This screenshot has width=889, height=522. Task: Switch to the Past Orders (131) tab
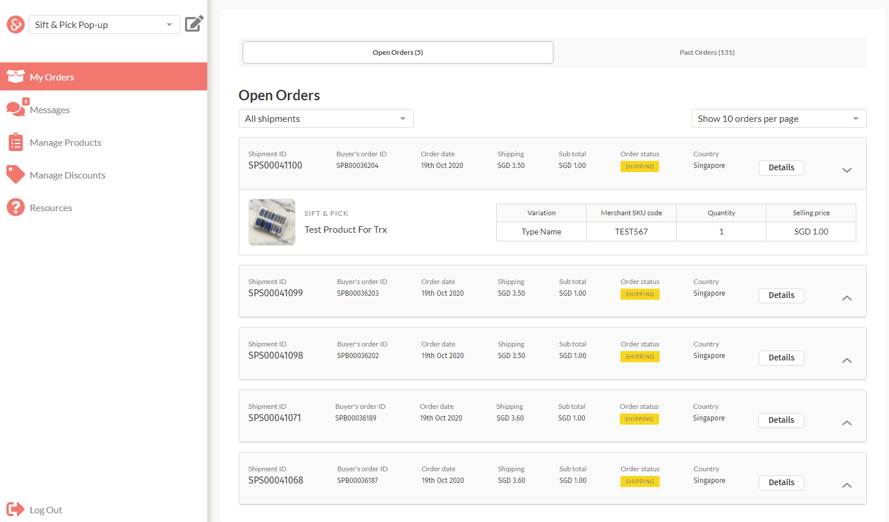tap(707, 52)
